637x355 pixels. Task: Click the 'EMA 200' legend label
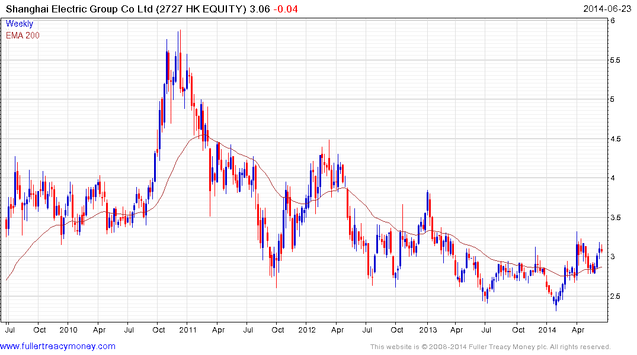coord(23,35)
